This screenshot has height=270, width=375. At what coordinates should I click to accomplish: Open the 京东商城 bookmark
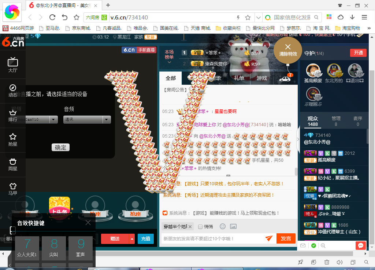click(78, 28)
